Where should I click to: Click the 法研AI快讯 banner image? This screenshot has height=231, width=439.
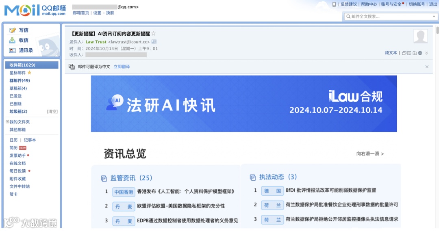coord(244,104)
